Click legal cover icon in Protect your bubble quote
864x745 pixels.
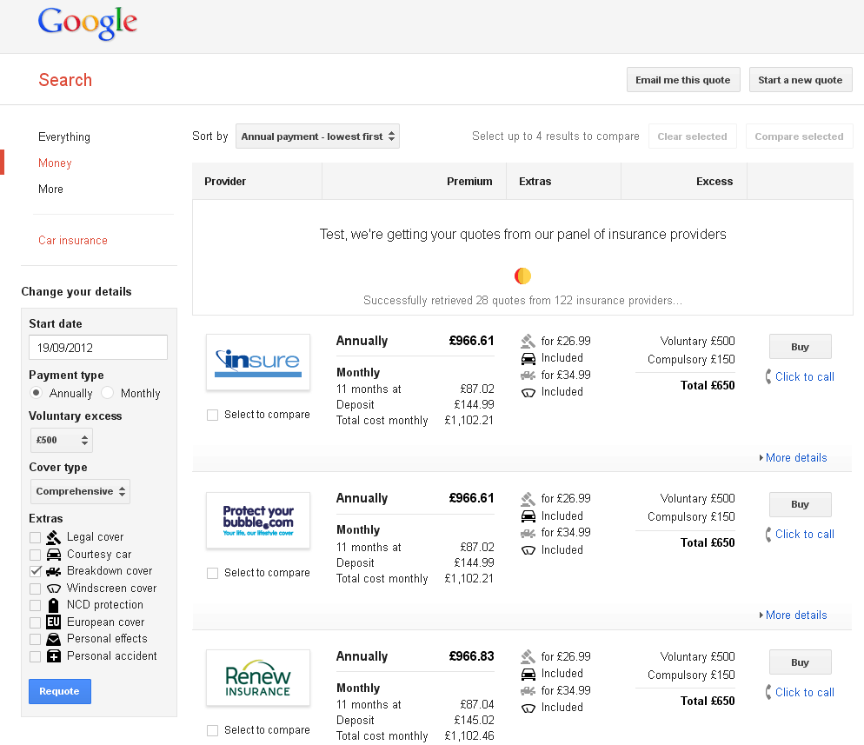[x=528, y=499]
